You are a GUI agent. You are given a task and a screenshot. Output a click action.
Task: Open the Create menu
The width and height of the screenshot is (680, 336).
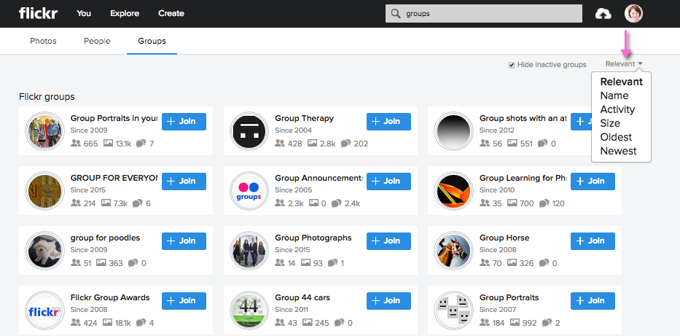tap(171, 13)
